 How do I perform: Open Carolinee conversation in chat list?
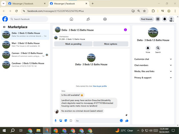pos(25,65)
